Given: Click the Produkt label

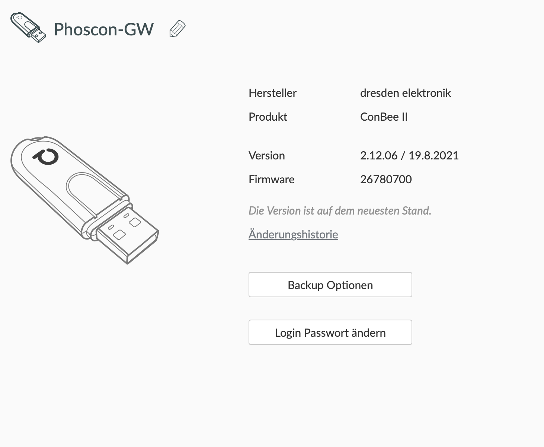Looking at the screenshot, I should click(x=268, y=117).
